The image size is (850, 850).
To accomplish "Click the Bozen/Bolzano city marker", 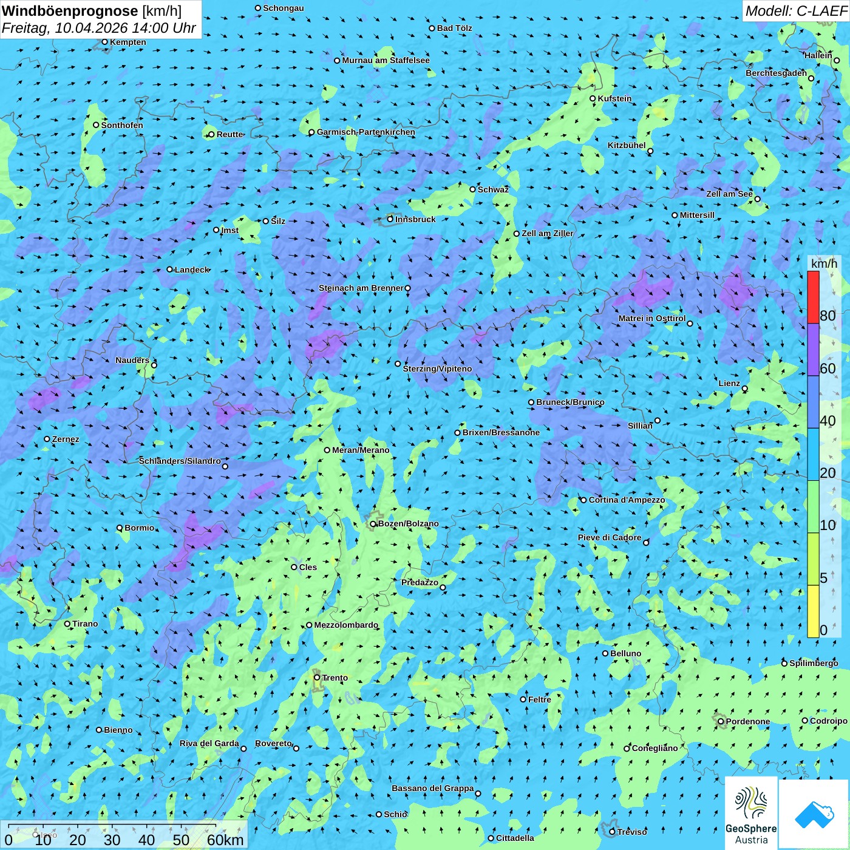I will click(x=373, y=523).
